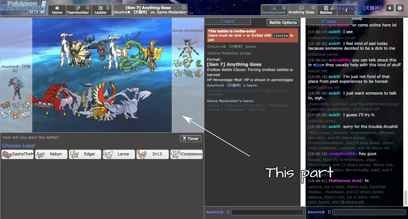Focus the Anything Goes chat message input
Screen dimensions: 408x219
click(369, 212)
